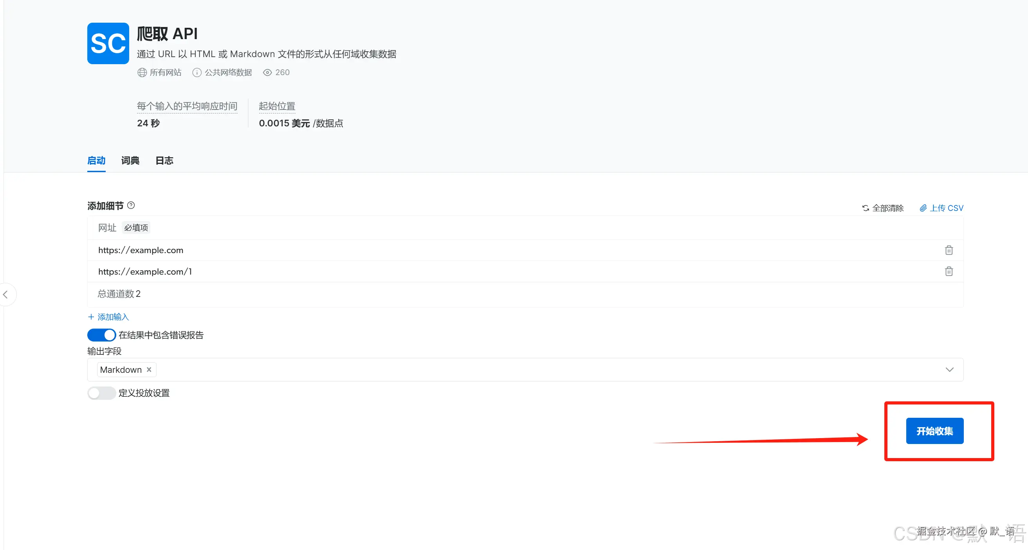Click the help icon next to 添加细节
The width and height of the screenshot is (1028, 550).
click(x=131, y=205)
